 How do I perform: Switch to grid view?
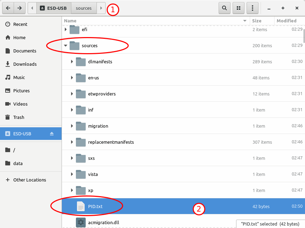[x=239, y=8]
